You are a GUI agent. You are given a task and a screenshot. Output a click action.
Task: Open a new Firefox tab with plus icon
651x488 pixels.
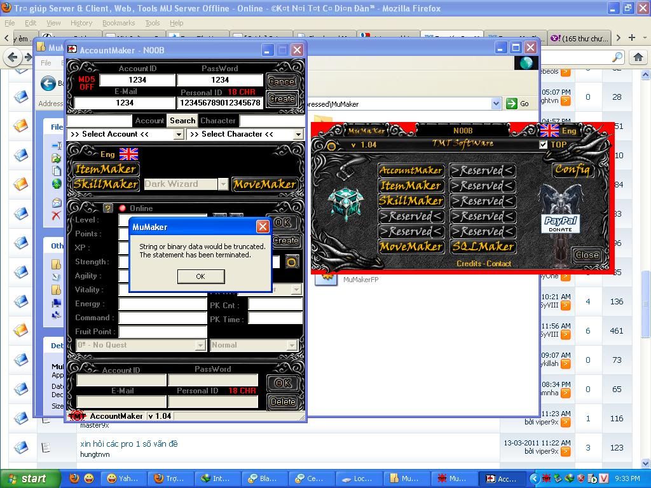click(x=632, y=37)
